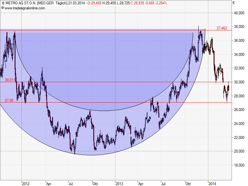
Task: Click the 2013 marker on time axis
Action: tap(119, 184)
